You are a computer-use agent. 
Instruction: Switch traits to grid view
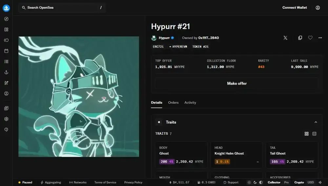tap(306, 134)
